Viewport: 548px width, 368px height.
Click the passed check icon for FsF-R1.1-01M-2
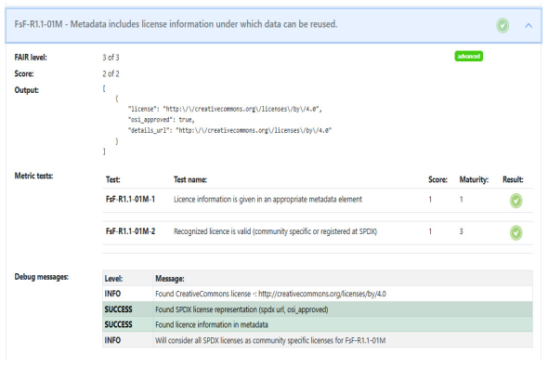click(x=515, y=233)
